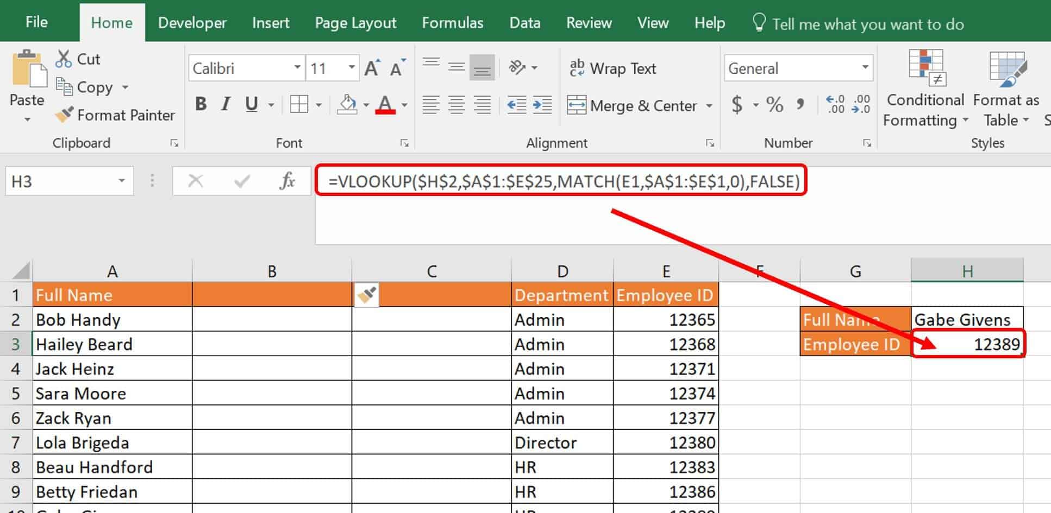Toggle Italic formatting
This screenshot has height=513, width=1051.
226,104
